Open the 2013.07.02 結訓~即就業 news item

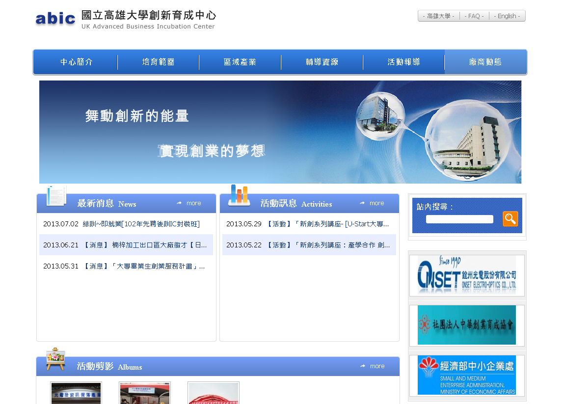pyautogui.click(x=141, y=224)
